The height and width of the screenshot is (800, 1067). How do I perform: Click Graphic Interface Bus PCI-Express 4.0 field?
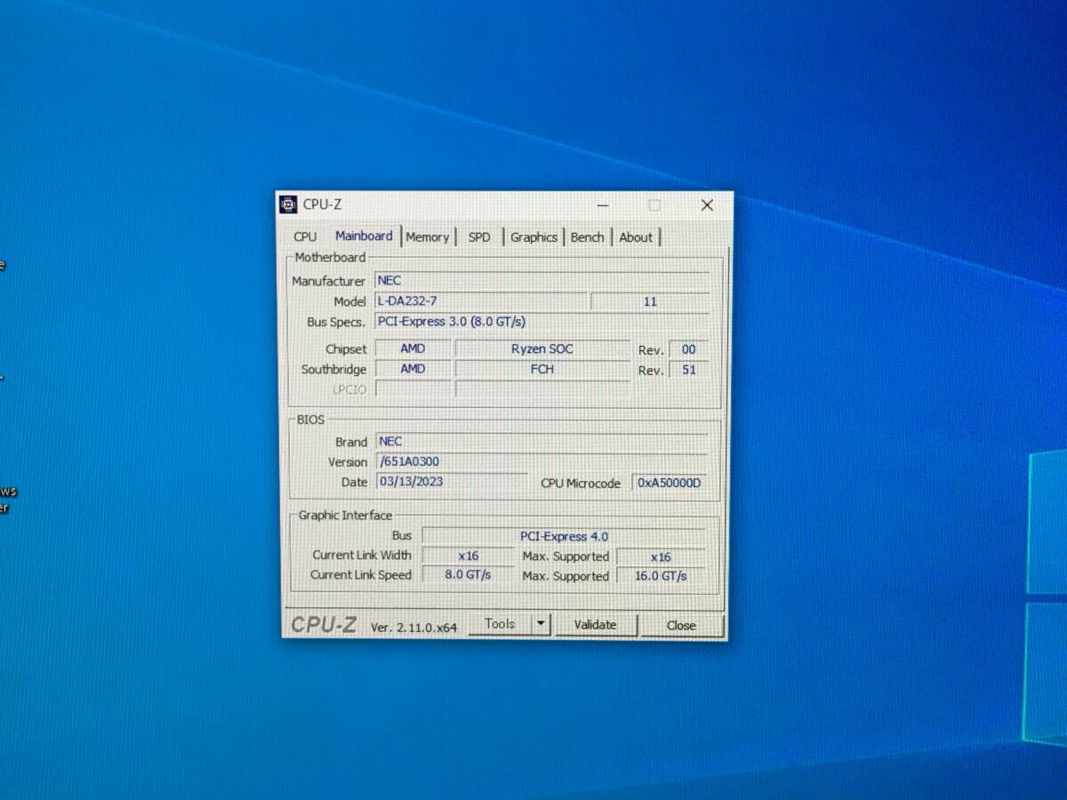point(564,537)
